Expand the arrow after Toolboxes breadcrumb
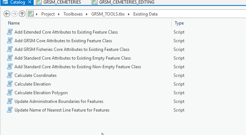Screen dimensions: 246x135 [x=87, y=14]
